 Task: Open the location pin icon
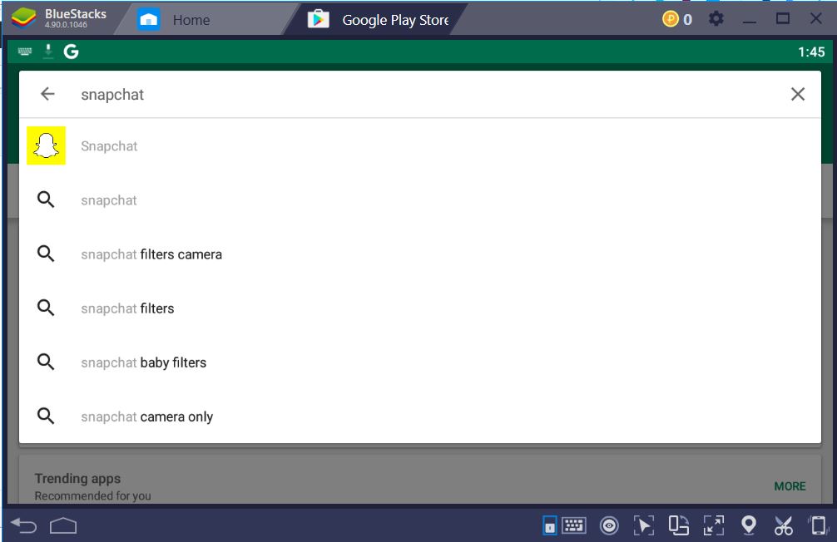[748, 525]
